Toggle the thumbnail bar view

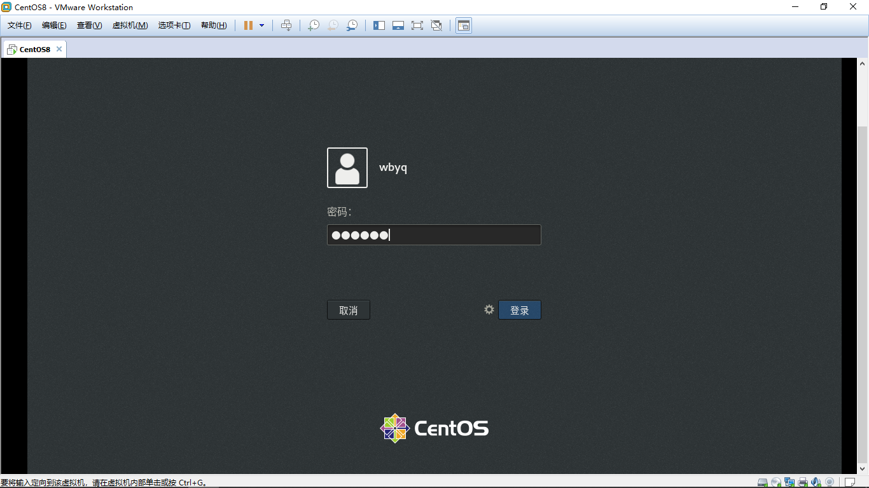[x=398, y=25]
